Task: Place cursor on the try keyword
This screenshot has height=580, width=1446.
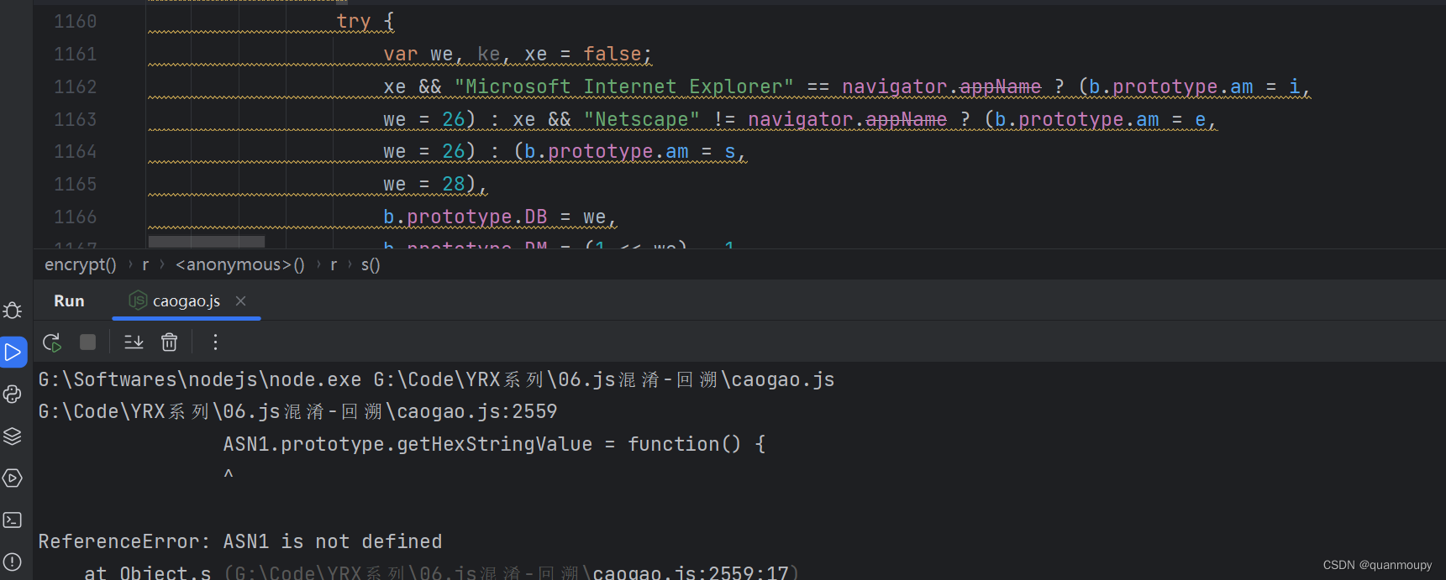Action: (x=354, y=21)
